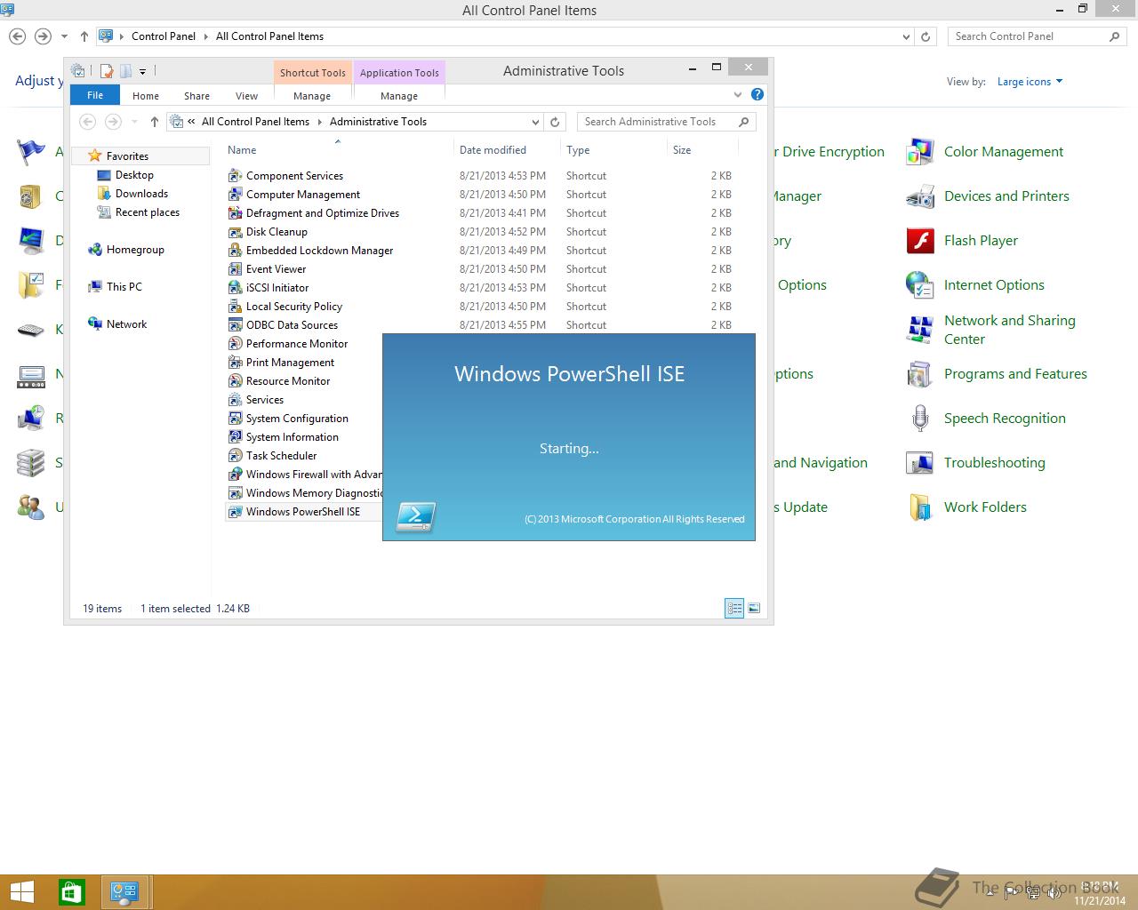
Task: Select Network in navigation pane
Action: [126, 324]
